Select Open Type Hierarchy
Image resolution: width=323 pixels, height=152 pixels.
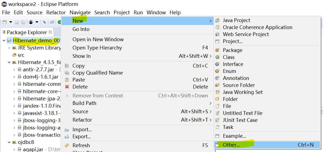point(137,48)
